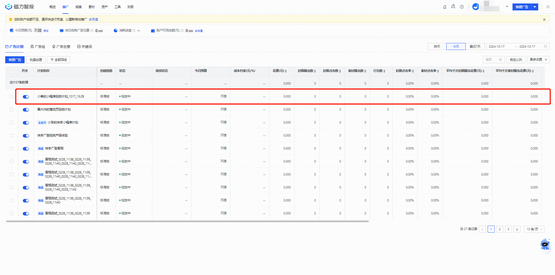Viewport: 555px width, 275px height.
Task: Sort the table by 行为数 column
Action: (384, 71)
